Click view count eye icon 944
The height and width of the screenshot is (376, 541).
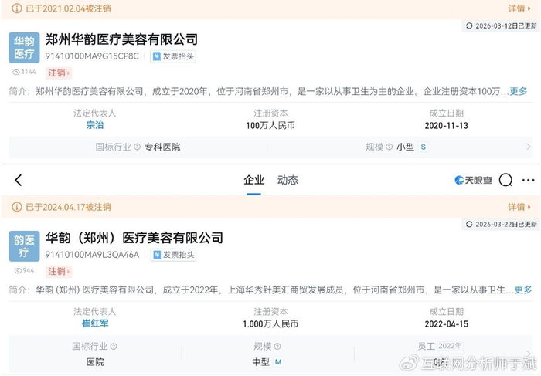pos(18,270)
